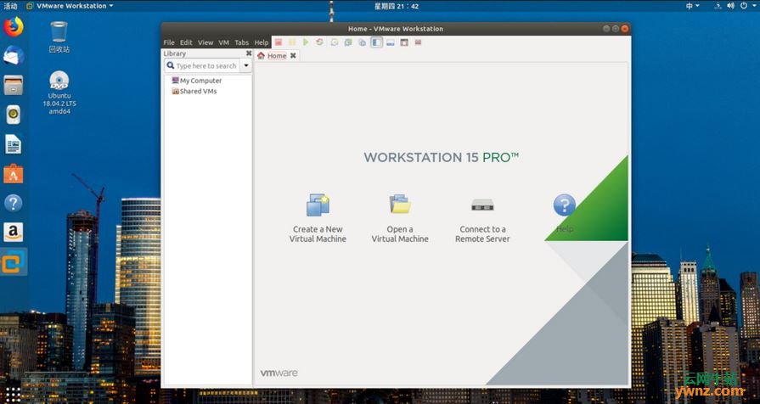Select the Ubuntu 18.04.2 LTS DVD desktop icon
This screenshot has width=760, height=404.
tap(59, 93)
